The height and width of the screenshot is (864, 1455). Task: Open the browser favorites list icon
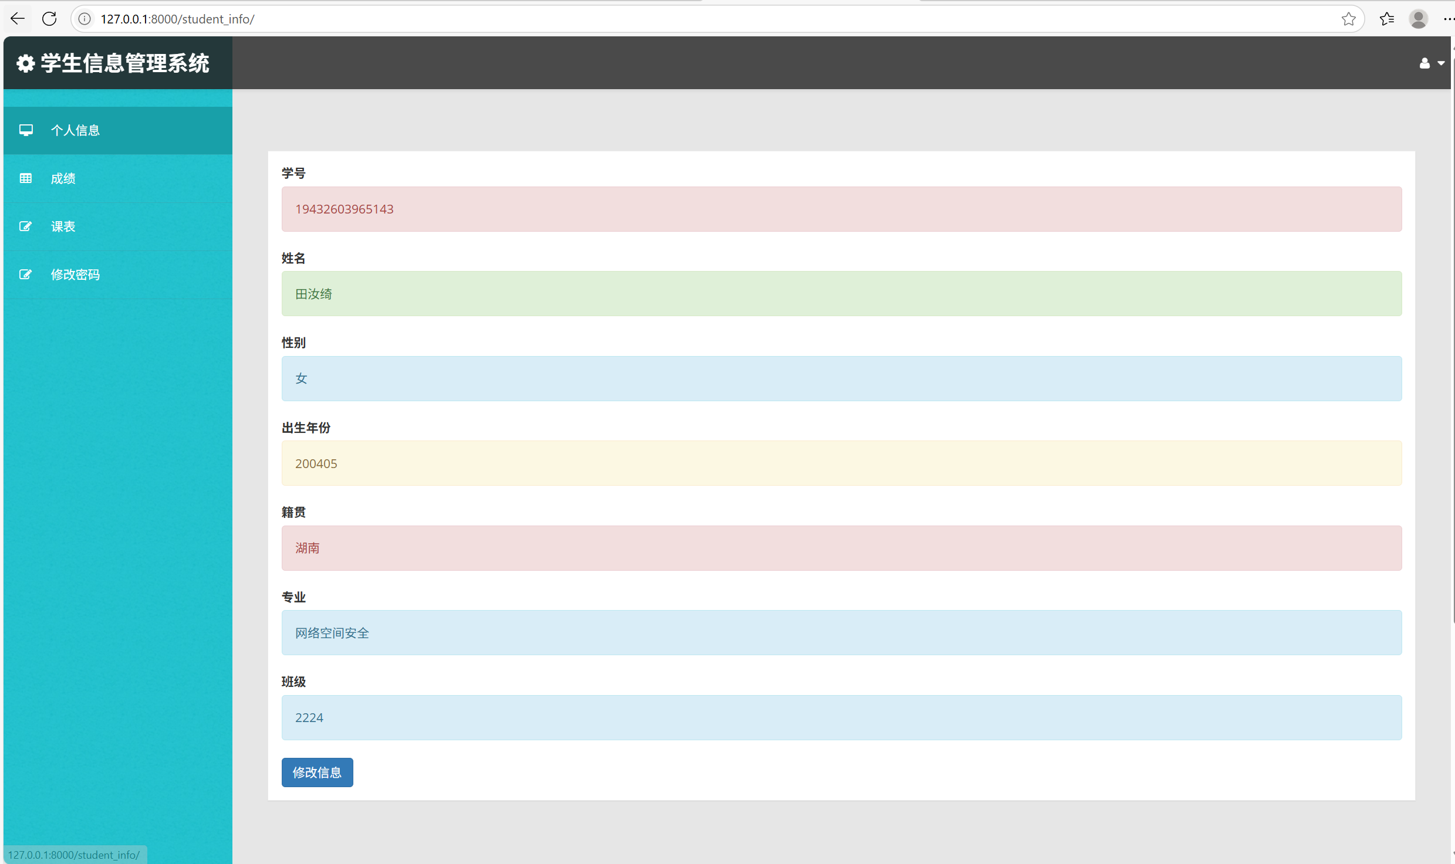pyautogui.click(x=1387, y=19)
